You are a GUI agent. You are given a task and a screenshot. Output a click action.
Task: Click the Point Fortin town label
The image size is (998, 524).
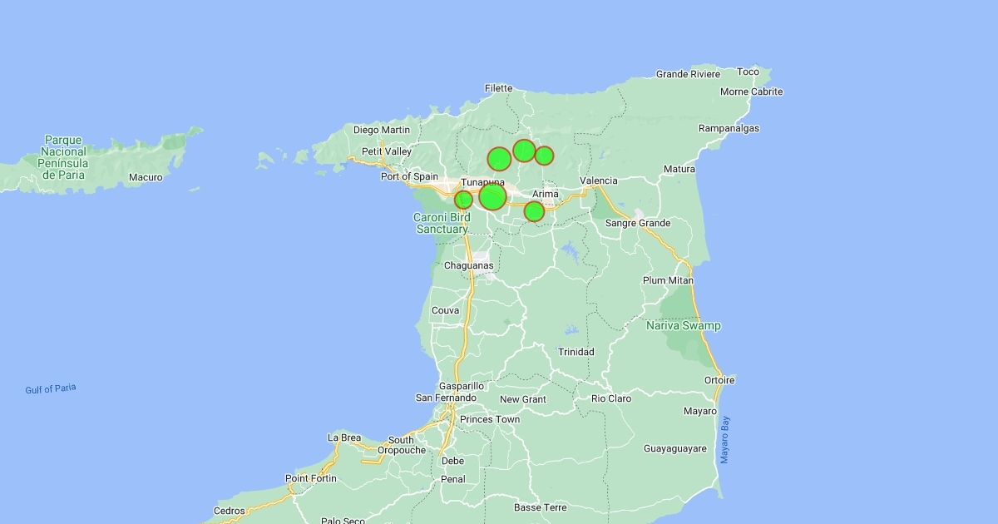coord(311,478)
